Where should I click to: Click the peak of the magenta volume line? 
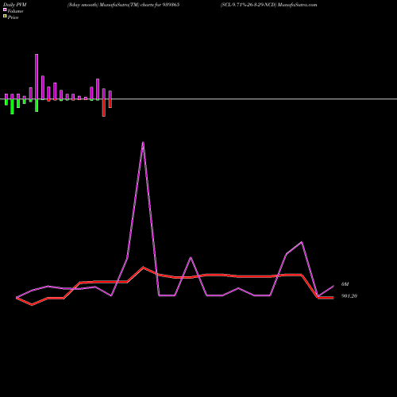tap(143, 143)
